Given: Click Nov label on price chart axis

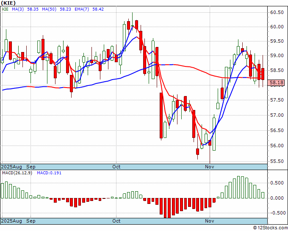Looking at the screenshot, I should [210, 167].
